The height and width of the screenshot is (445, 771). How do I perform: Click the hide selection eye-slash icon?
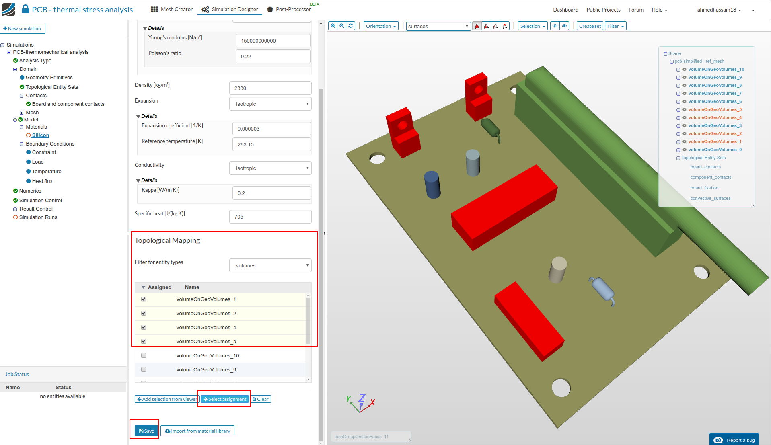[555, 26]
